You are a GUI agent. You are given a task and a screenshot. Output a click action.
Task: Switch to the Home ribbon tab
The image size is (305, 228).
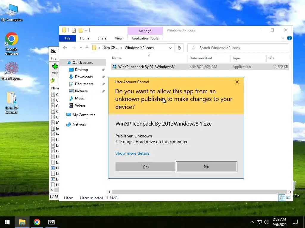(84, 38)
